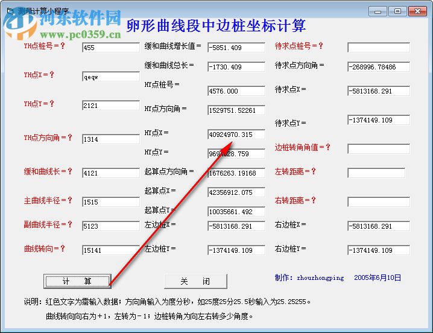Select the 副曲线半径 input field
433x333 pixels.
tap(111, 226)
